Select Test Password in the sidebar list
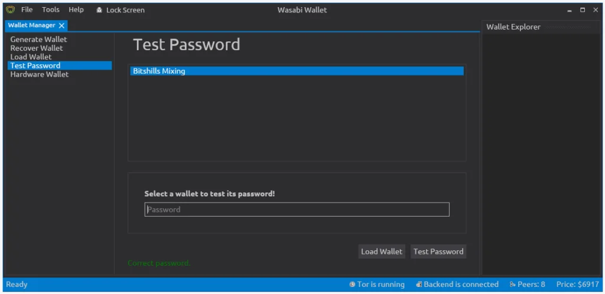The image size is (605, 294). pos(60,66)
